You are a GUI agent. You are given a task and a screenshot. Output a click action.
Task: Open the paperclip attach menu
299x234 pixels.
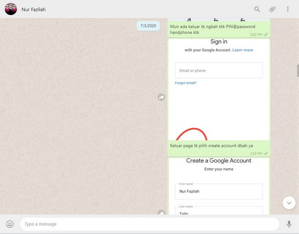click(x=273, y=9)
